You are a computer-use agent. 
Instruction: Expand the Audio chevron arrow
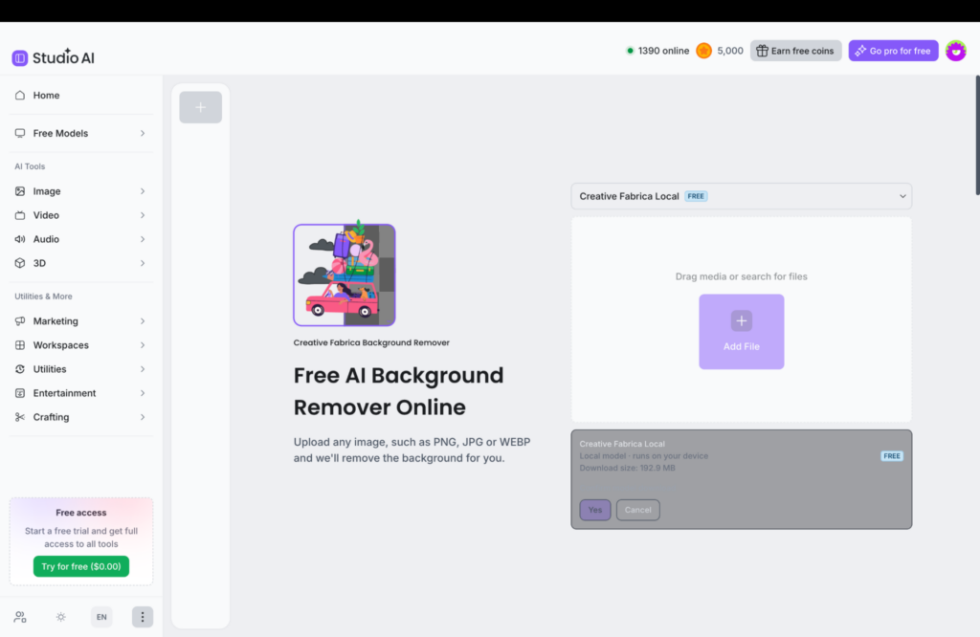[143, 239]
